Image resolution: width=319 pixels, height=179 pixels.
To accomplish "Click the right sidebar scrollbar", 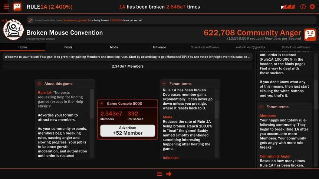I will [316, 95].
